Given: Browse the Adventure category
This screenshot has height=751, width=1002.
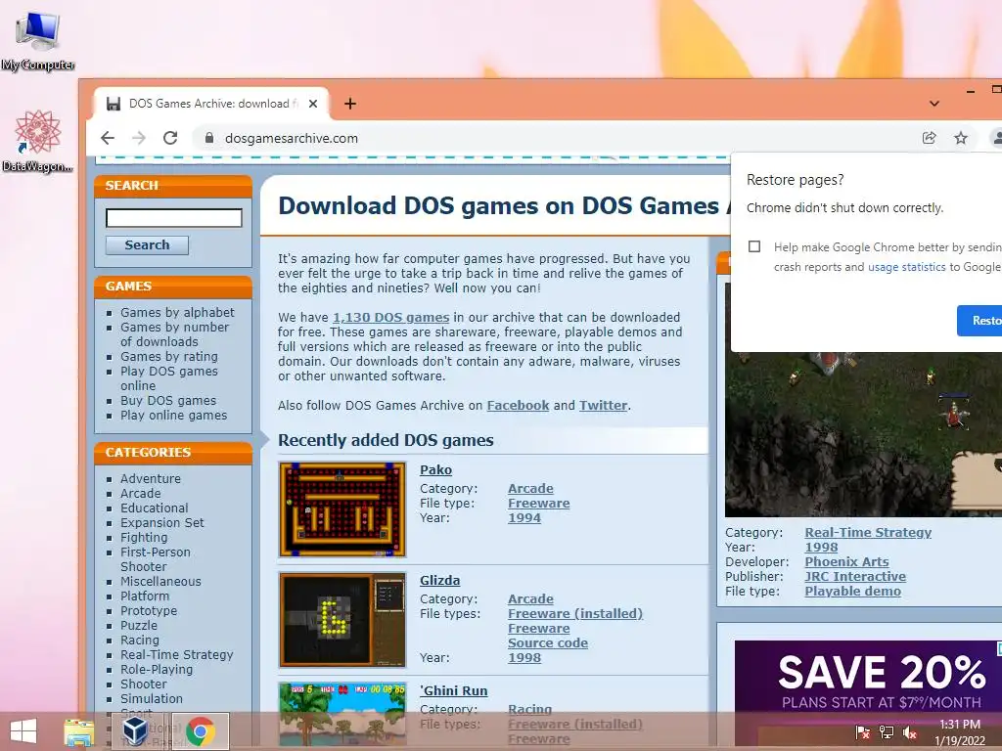Looking at the screenshot, I should pos(151,478).
